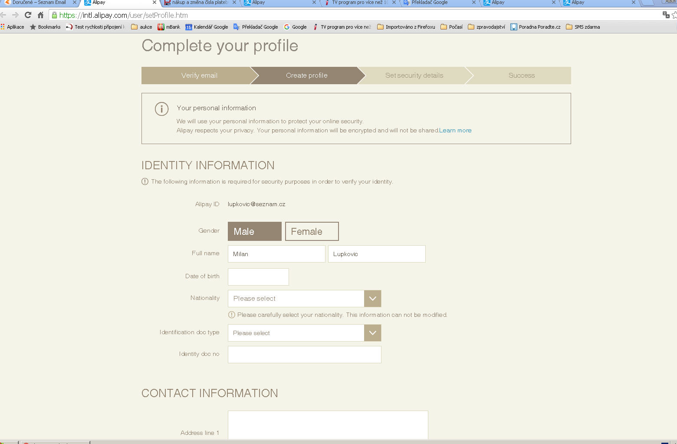Open Překladač Google bookmark

click(256, 27)
